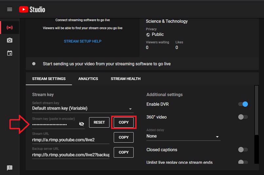
Task: Toggle the 360° video switch
Action: pyautogui.click(x=243, y=117)
